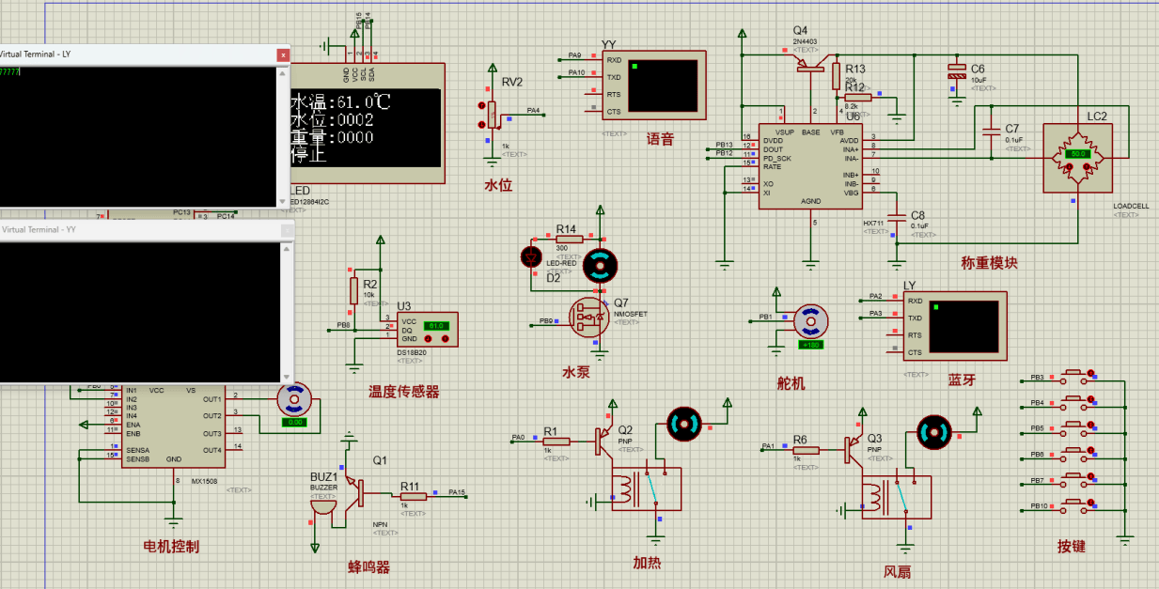The height and width of the screenshot is (589, 1159).
Task: Close the Virtual Terminal - LY window
Action: [x=283, y=55]
